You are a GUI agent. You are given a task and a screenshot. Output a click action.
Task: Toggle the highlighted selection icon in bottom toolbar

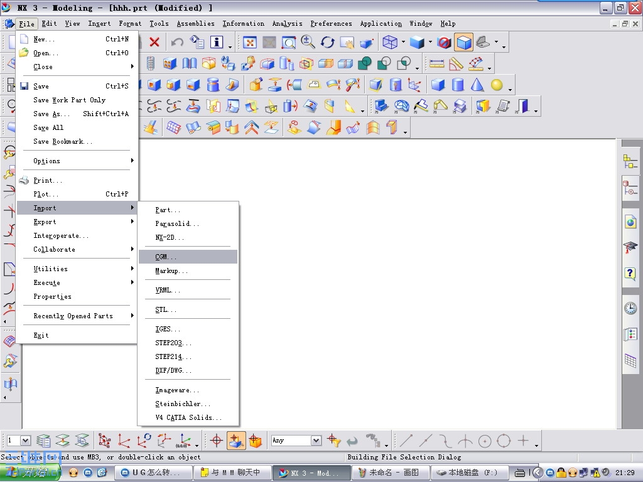[236, 441]
